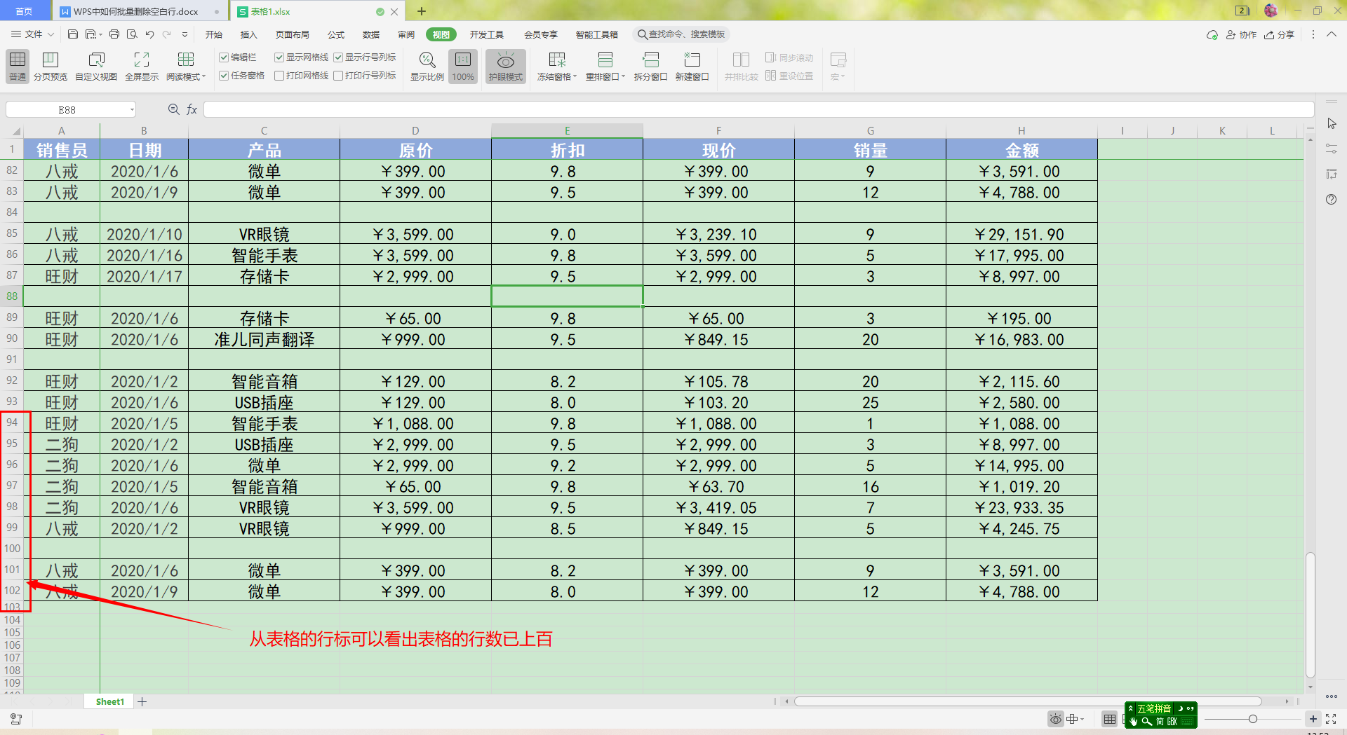
Task: Open 全屏显示 full screen view
Action: (141, 60)
